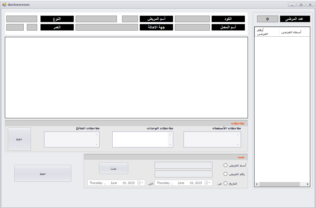Click inside the ملاحظات الأستقبال notes box

212,138
